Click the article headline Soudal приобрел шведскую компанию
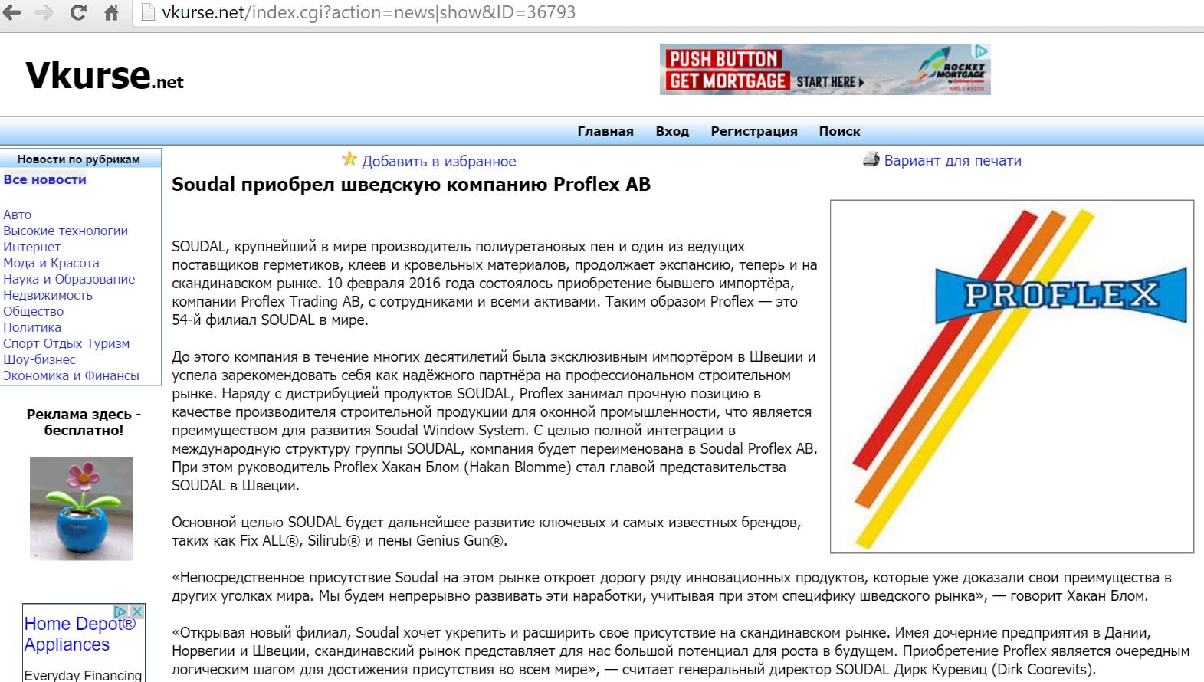1204x682 pixels. [411, 185]
